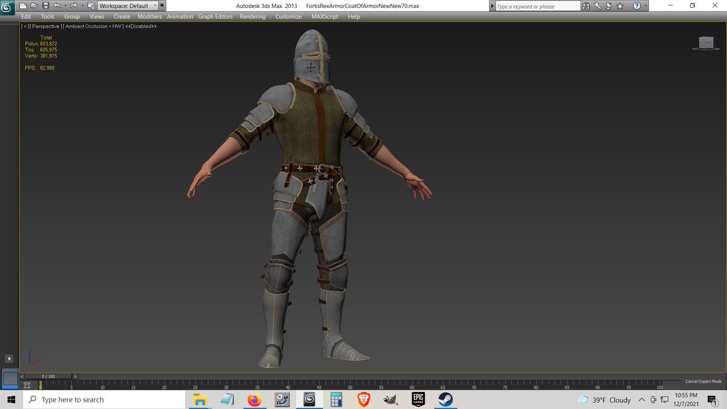Image resolution: width=727 pixels, height=409 pixels.
Task: Open the Views menu
Action: pyautogui.click(x=96, y=16)
